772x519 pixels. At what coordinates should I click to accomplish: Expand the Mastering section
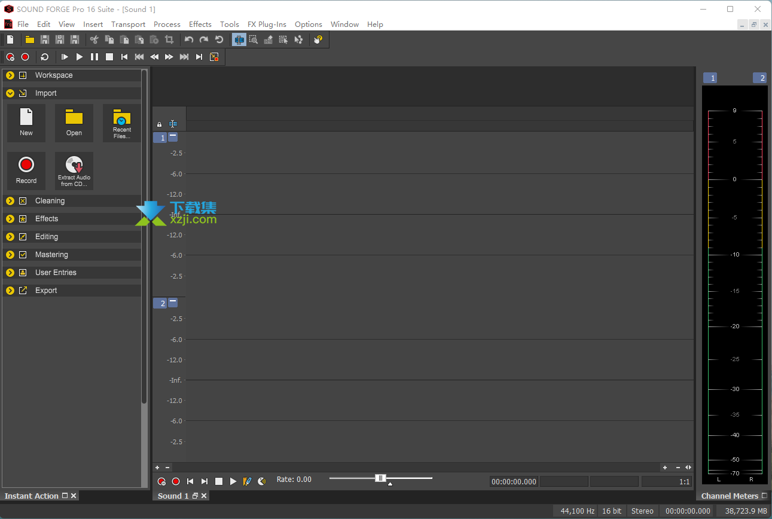pyautogui.click(x=10, y=255)
